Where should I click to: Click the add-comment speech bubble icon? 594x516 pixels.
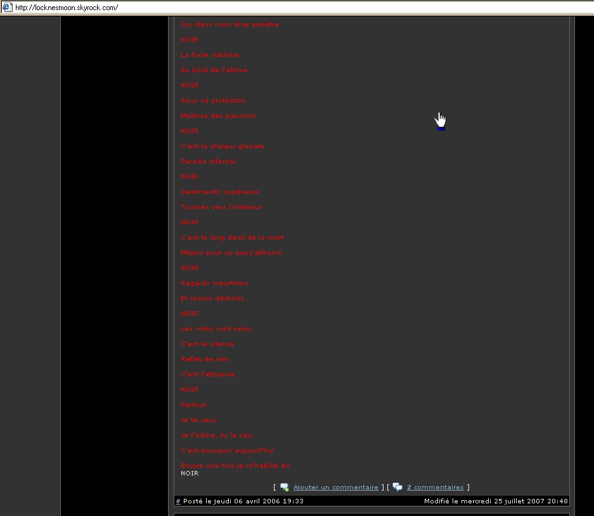[x=285, y=487]
